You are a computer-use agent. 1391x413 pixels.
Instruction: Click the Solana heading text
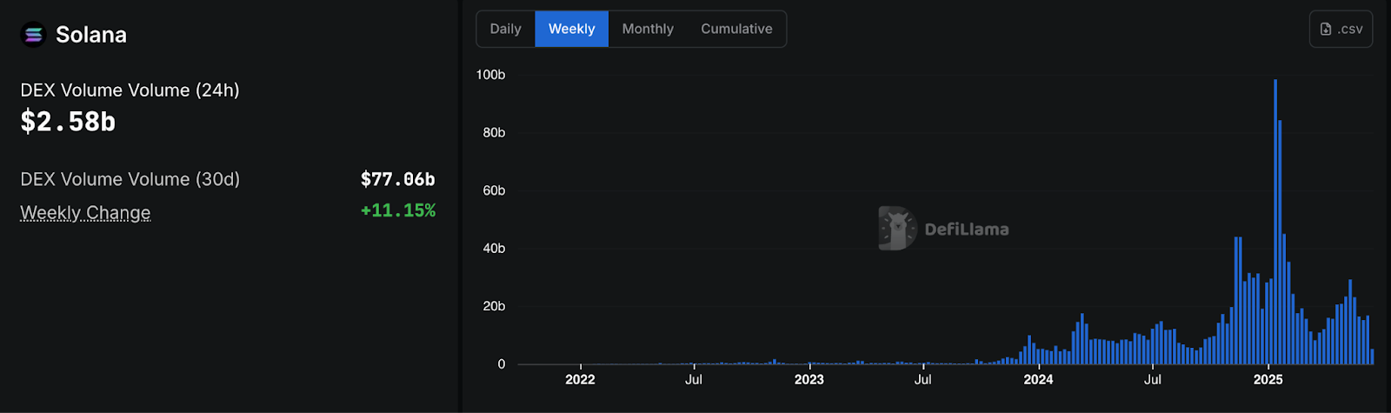tap(91, 35)
